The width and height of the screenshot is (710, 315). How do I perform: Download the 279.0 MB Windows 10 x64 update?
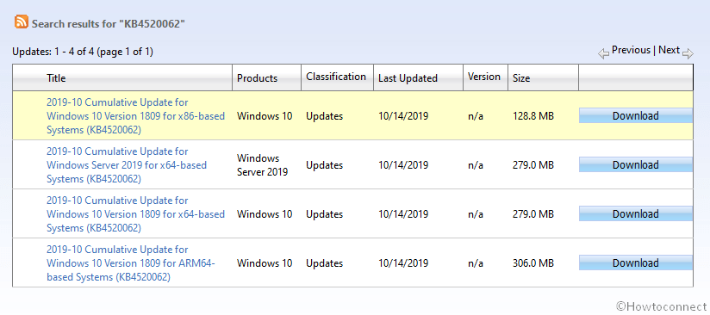point(636,213)
